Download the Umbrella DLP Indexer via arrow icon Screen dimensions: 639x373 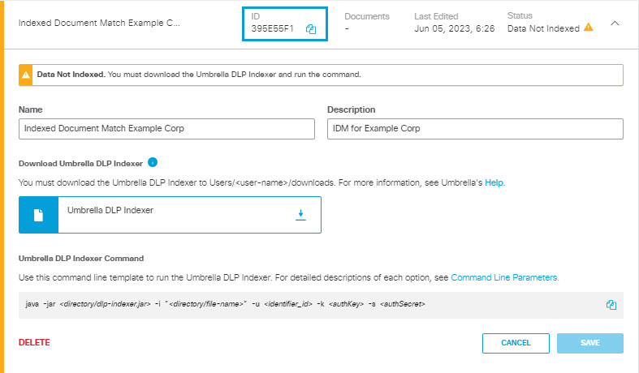(x=300, y=215)
